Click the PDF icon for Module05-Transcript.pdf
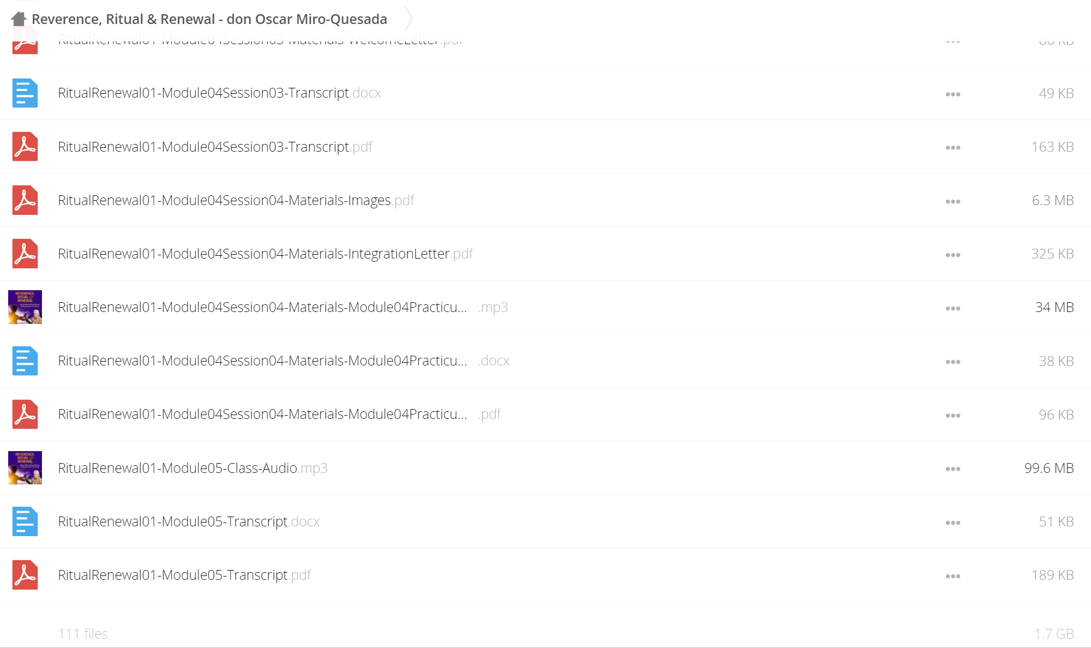1091x648 pixels. tap(25, 575)
